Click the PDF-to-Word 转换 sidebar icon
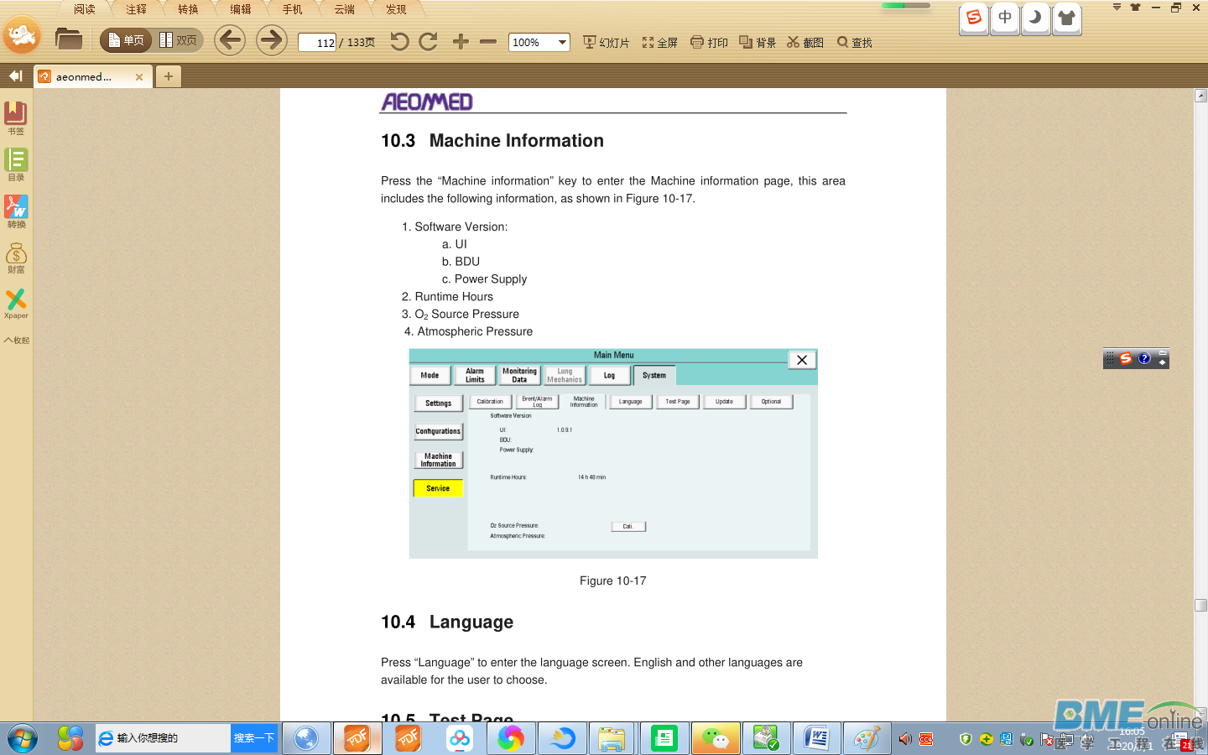Image resolution: width=1208 pixels, height=755 pixels. [16, 211]
